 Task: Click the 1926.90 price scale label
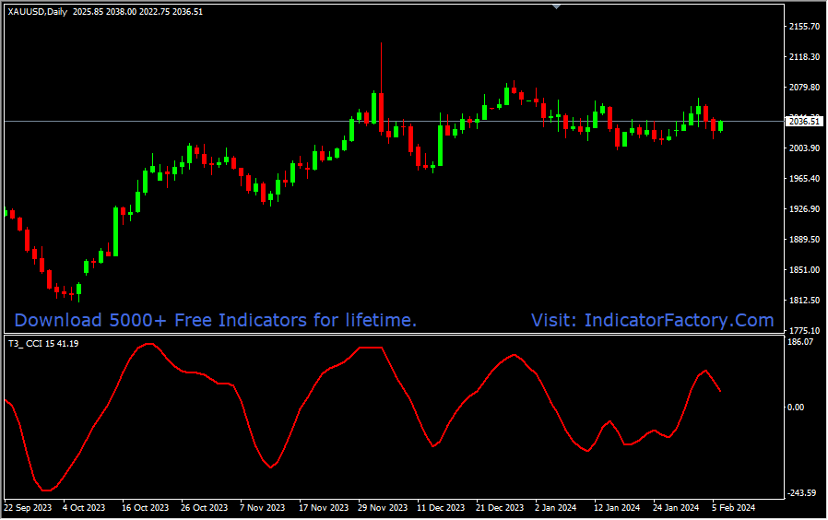click(804, 209)
